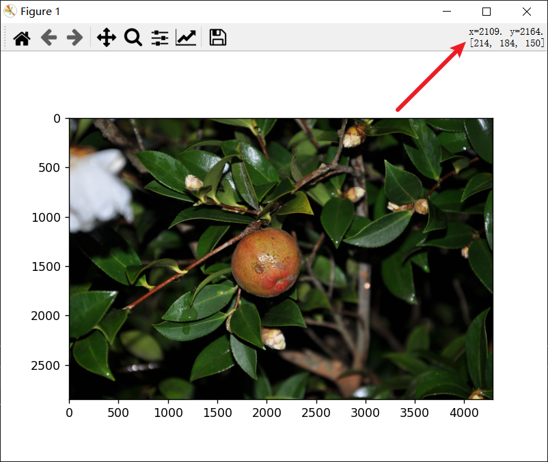Maximize the Figure 1 window
Screen dimensions: 548x462
(x=487, y=12)
